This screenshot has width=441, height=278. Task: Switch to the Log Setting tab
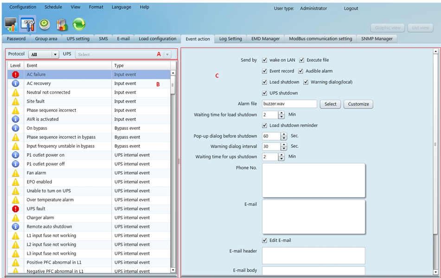230,39
